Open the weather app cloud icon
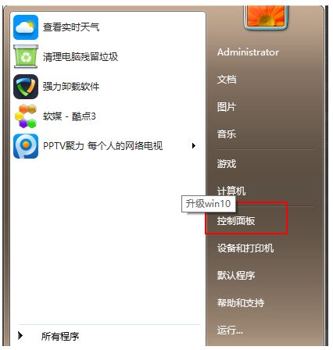The image size is (333, 350). (x=26, y=27)
